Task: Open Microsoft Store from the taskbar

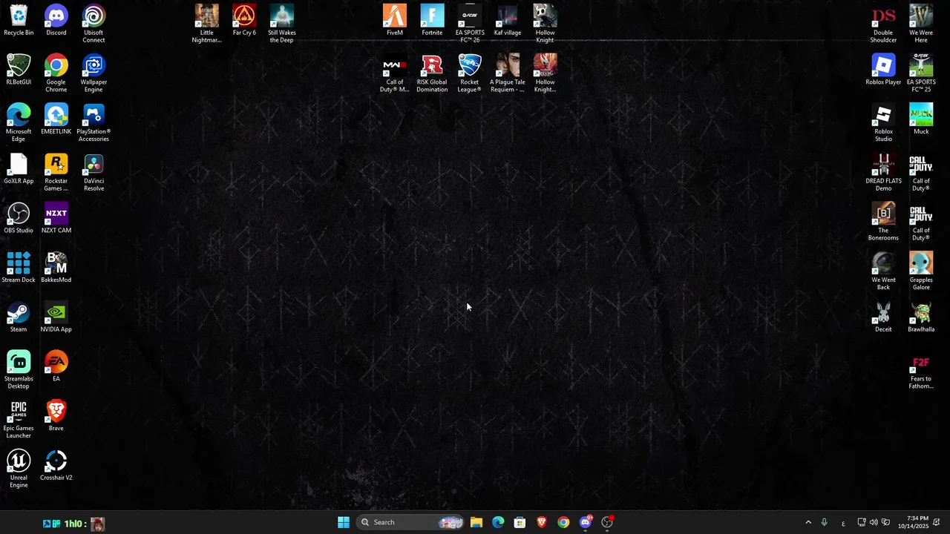Action: [520, 522]
